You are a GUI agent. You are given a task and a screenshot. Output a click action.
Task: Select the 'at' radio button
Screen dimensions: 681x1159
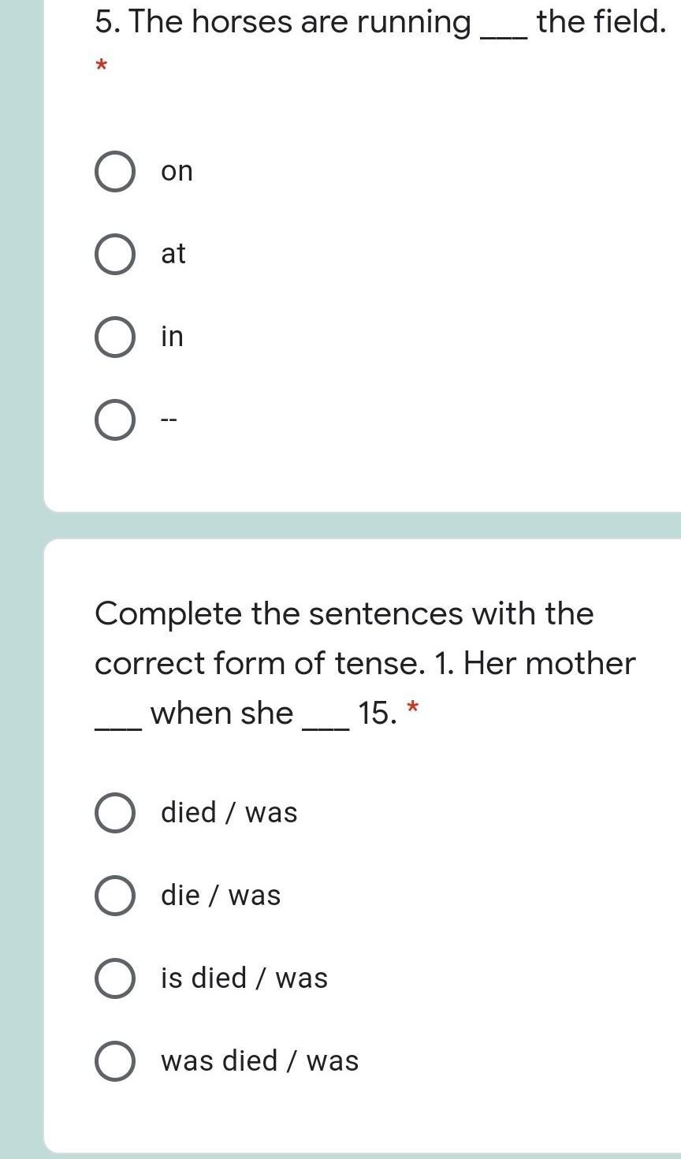pyautogui.click(x=114, y=255)
